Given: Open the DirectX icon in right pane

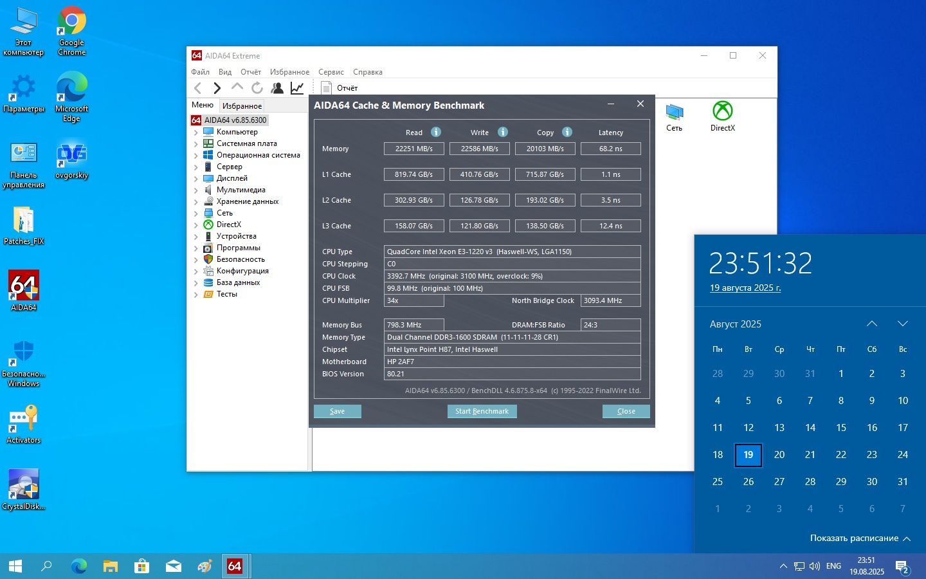Looking at the screenshot, I should (723, 116).
